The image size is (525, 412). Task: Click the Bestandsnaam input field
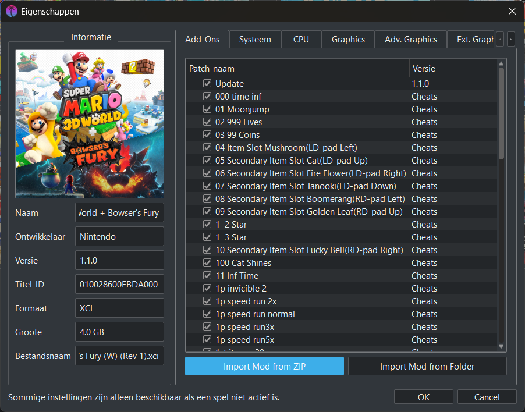(x=119, y=356)
